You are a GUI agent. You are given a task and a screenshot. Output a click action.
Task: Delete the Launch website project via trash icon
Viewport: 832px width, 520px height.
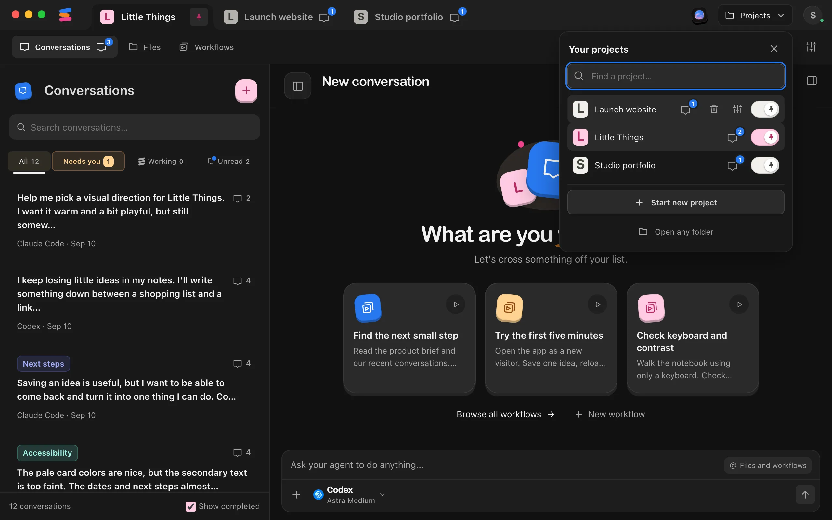pos(714,109)
